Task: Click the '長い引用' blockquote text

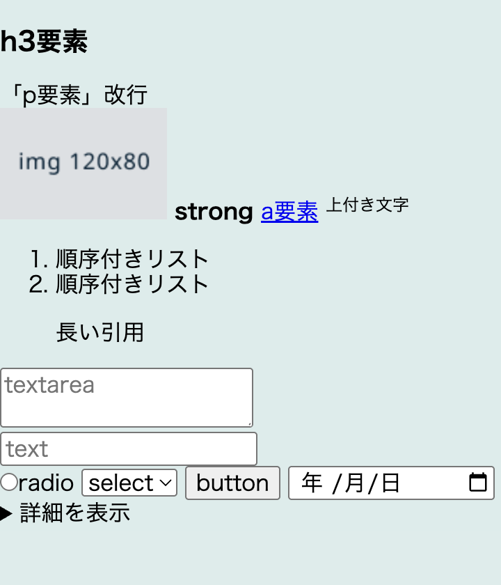Action: [101, 333]
